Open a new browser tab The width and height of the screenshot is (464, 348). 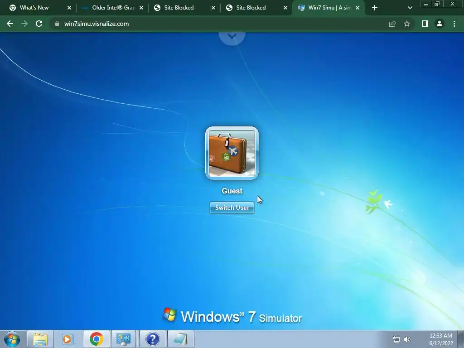[x=375, y=8]
